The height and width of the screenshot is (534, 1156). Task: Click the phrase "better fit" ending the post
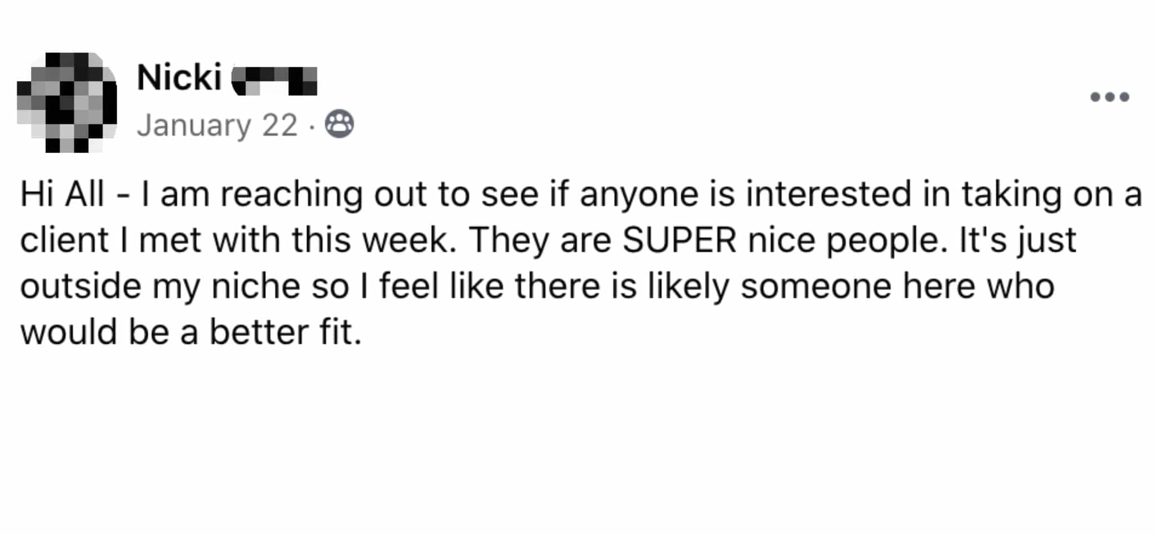(x=285, y=332)
